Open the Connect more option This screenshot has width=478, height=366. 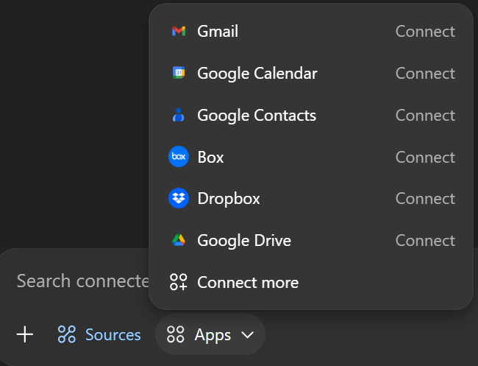coord(311,282)
